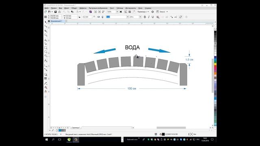Select the Polygon tool

click(x=46, y=56)
